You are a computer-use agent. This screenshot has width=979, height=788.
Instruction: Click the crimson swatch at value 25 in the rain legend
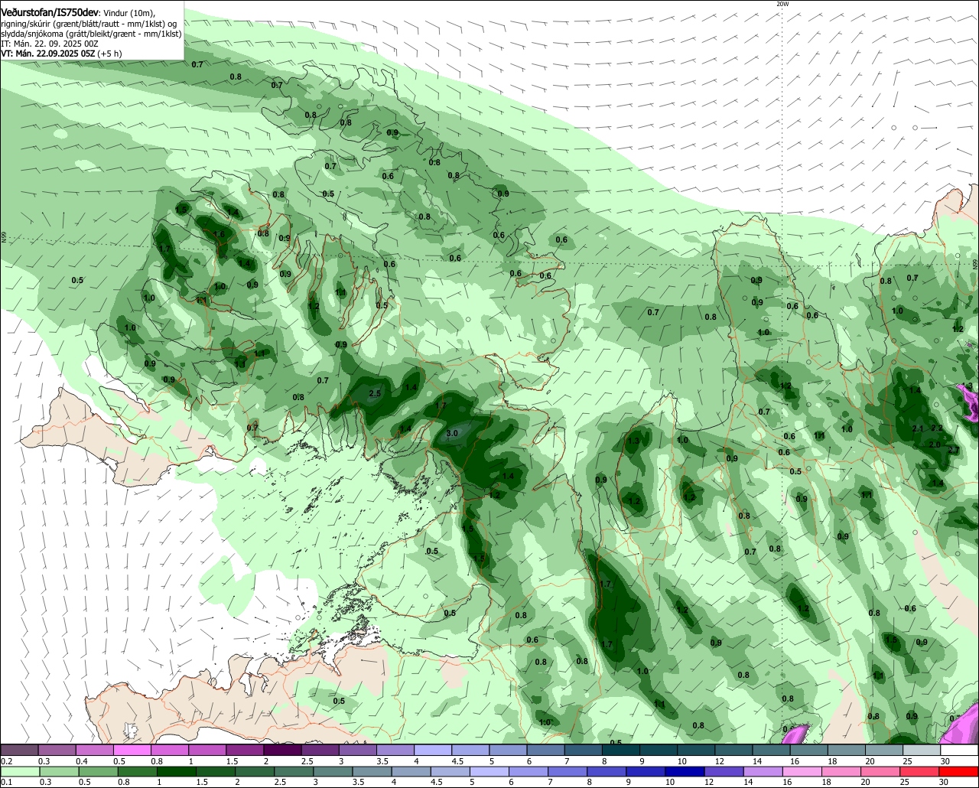[x=920, y=772]
